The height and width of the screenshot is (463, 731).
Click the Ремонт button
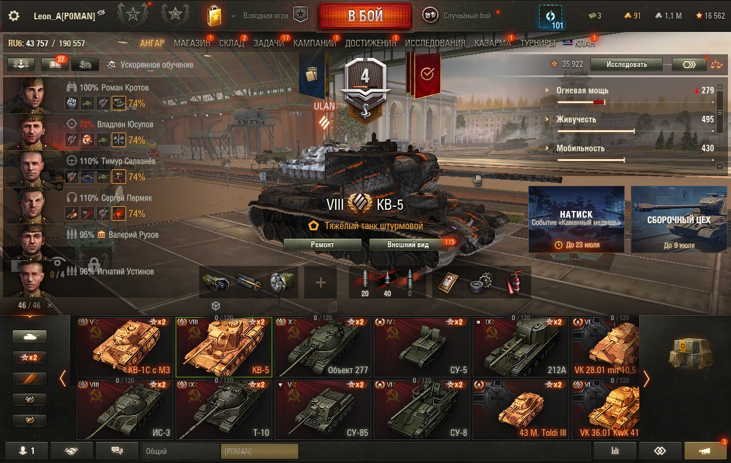322,245
